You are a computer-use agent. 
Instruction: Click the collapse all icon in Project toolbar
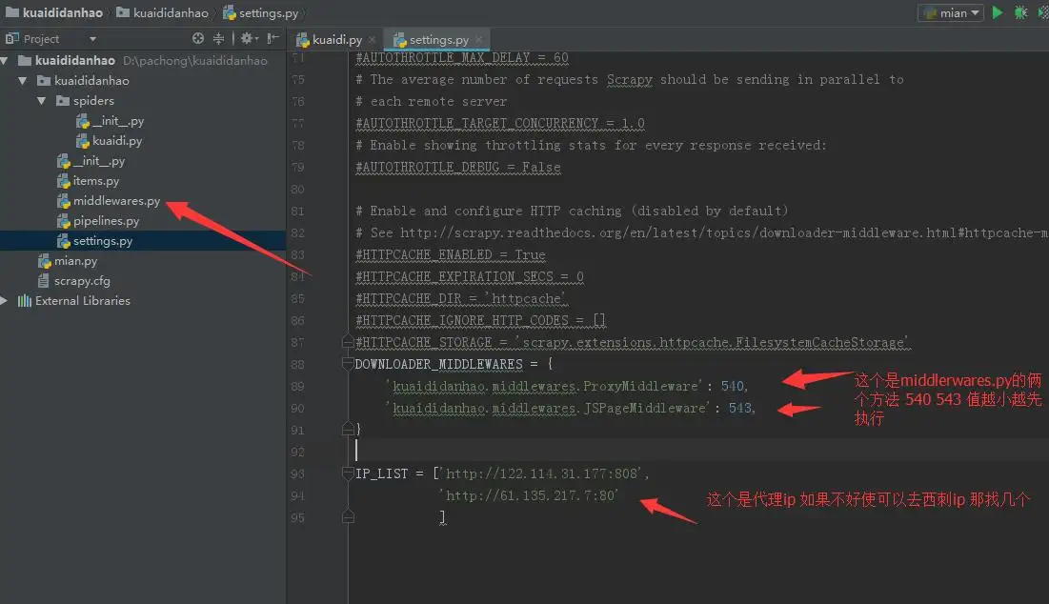218,39
